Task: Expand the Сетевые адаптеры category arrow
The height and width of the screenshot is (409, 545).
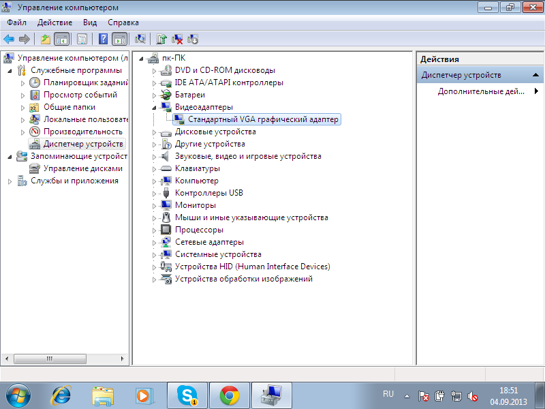Action: point(154,243)
